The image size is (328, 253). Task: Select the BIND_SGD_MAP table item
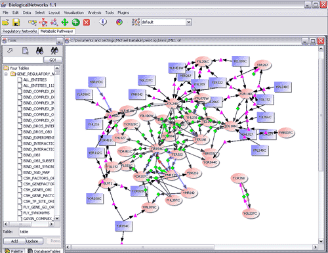point(36,172)
